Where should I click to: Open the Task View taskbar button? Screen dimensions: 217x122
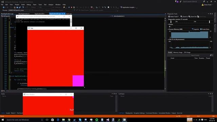click(x=47, y=120)
